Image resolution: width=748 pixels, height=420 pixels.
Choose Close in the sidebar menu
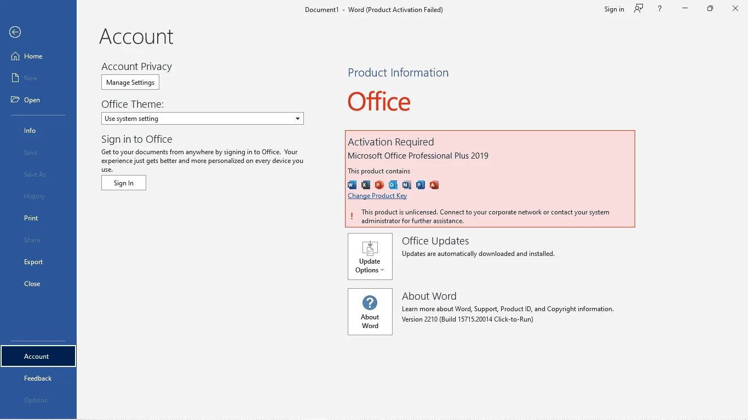pos(38,284)
